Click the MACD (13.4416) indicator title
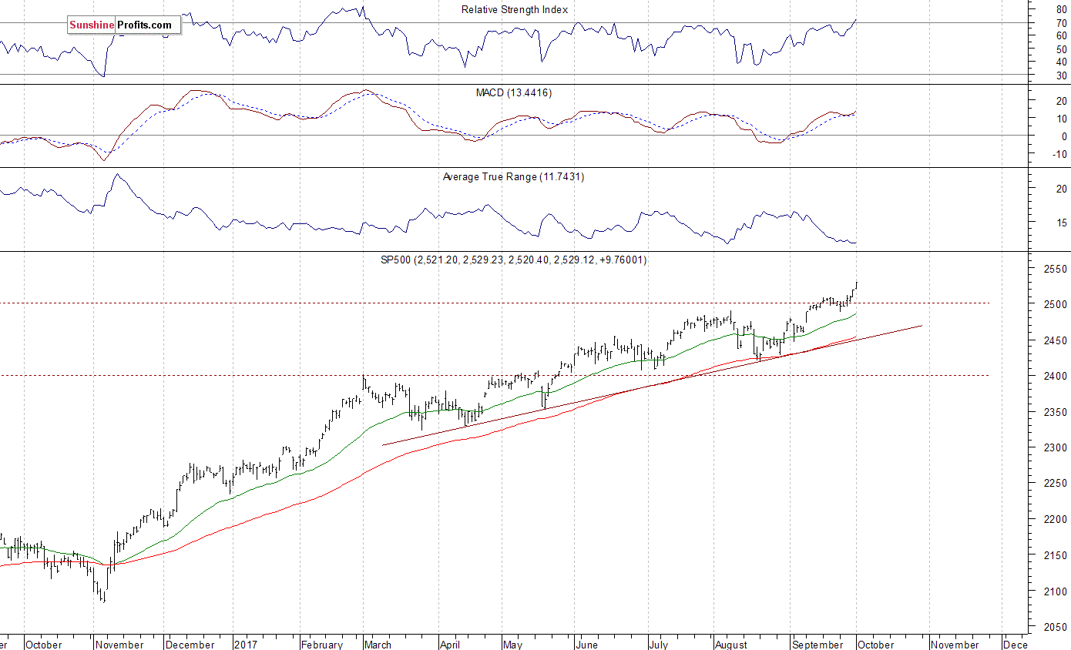This screenshot has height=650, width=1071. click(513, 92)
